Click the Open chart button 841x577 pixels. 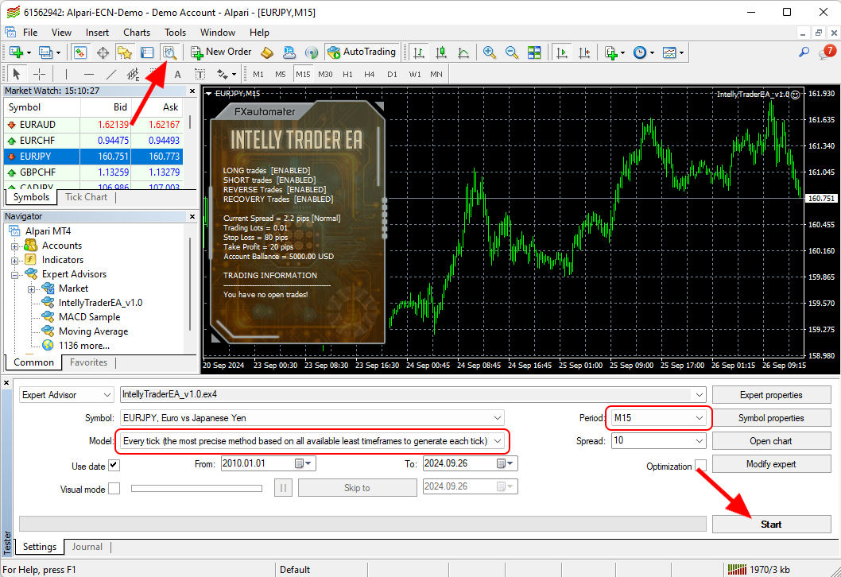pos(771,441)
